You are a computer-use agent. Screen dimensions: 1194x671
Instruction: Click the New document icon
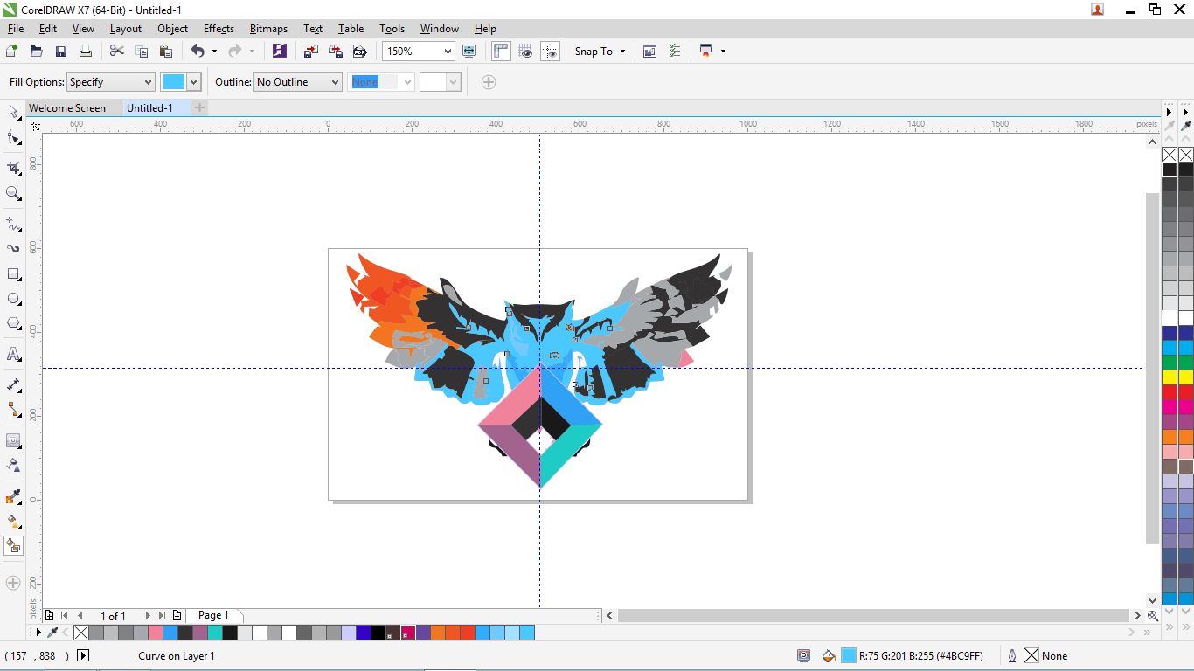click(x=11, y=52)
